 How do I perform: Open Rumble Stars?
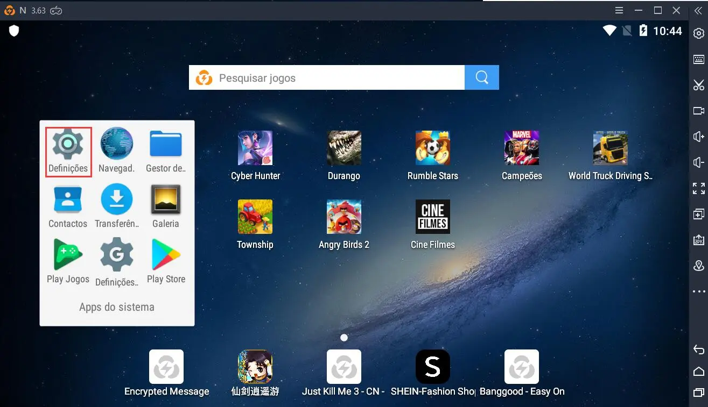[432, 156]
